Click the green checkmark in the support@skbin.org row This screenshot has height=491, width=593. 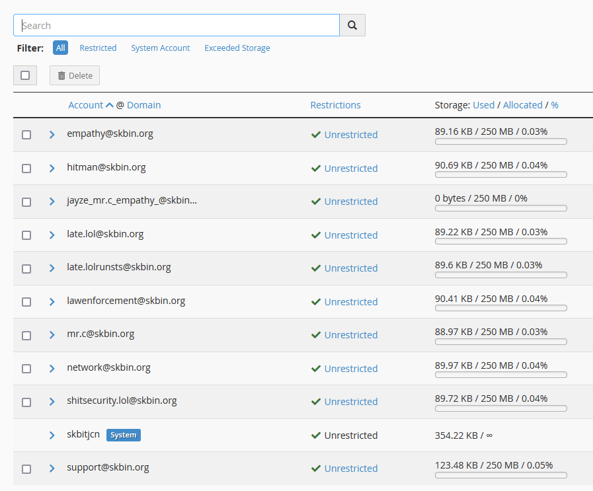(x=316, y=469)
